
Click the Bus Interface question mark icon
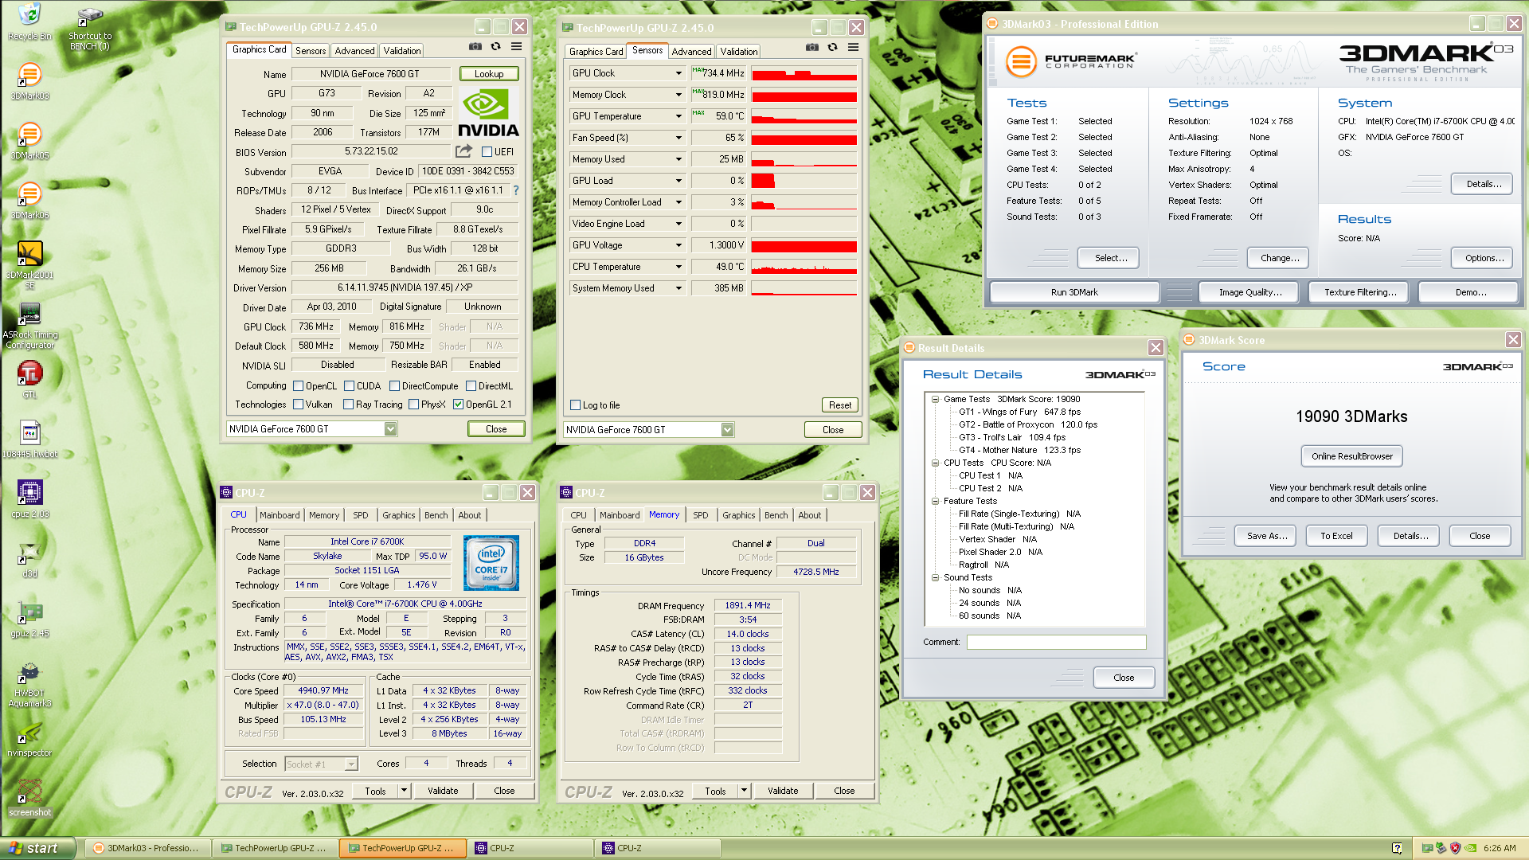(x=516, y=190)
